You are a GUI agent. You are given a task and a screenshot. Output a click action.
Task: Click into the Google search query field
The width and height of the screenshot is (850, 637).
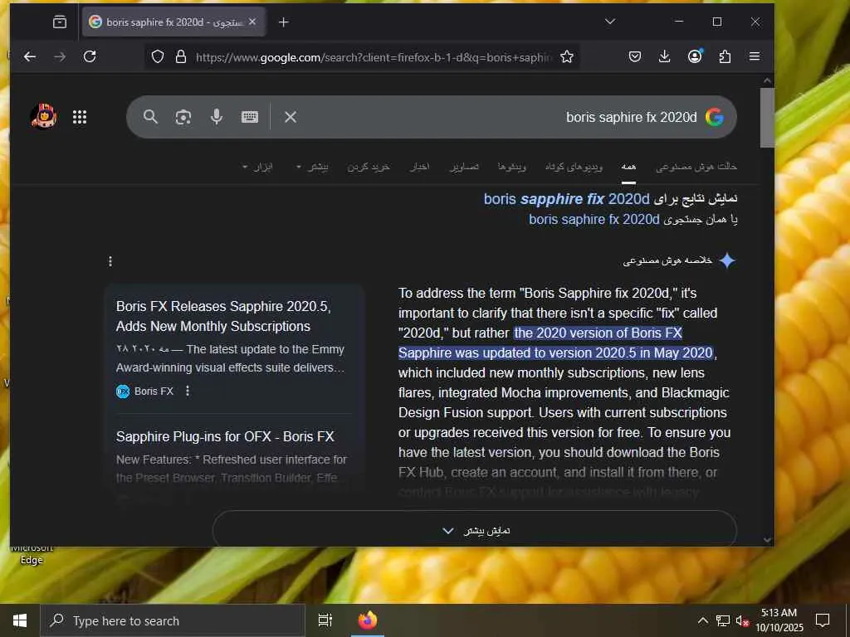(x=499, y=117)
